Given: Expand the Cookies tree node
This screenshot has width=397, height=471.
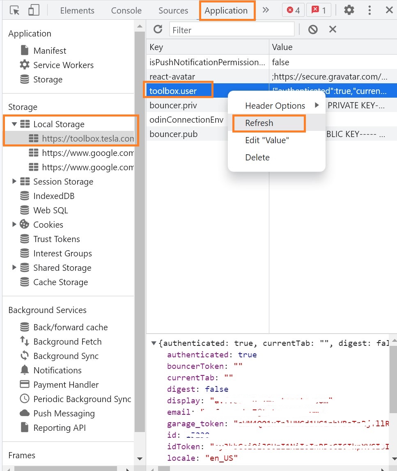Looking at the screenshot, I should click(14, 224).
